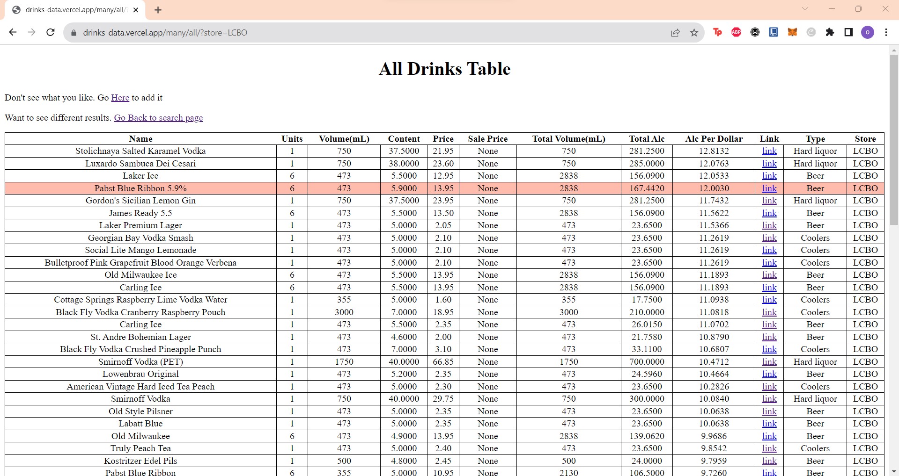Bookmark this page with the star icon
The width and height of the screenshot is (899, 476).
tap(694, 32)
